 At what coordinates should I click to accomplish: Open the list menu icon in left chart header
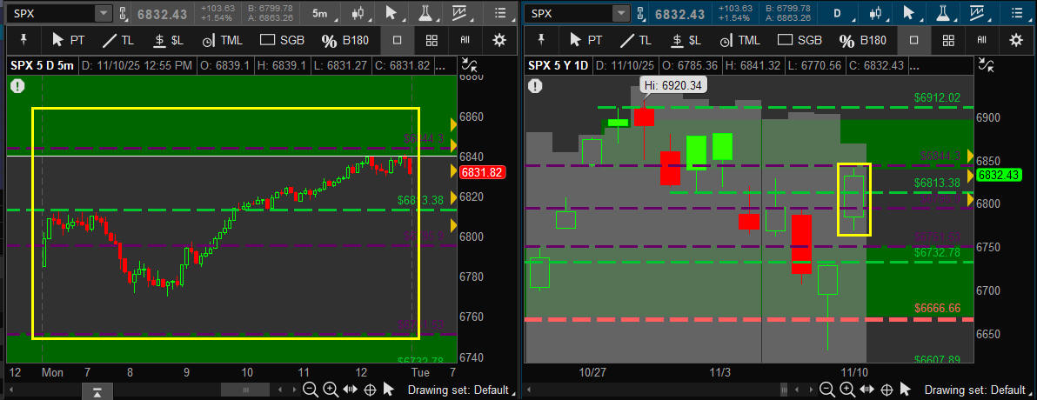pyautogui.click(x=499, y=13)
